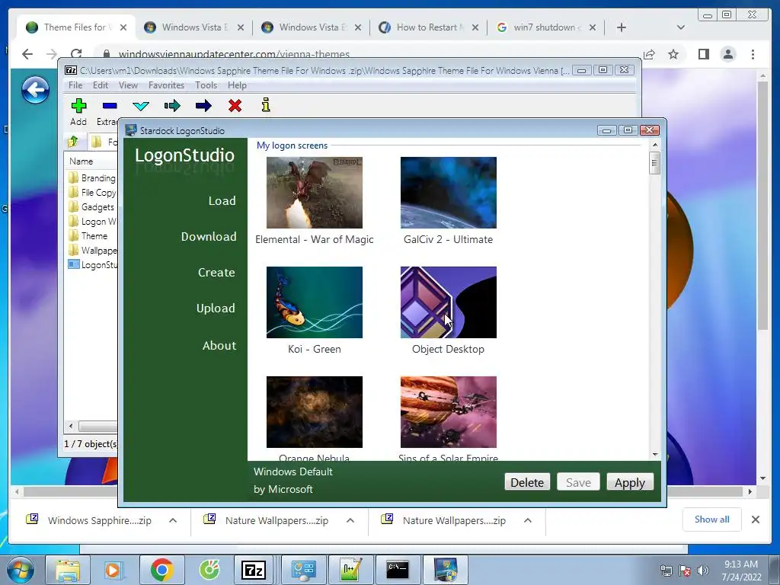Click the red X Delete icon in 7-Zip

(x=235, y=105)
